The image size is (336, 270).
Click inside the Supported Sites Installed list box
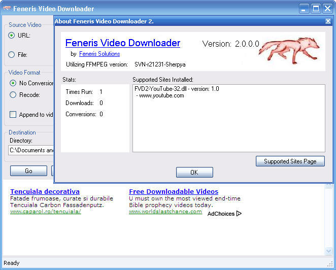pyautogui.click(x=228, y=118)
